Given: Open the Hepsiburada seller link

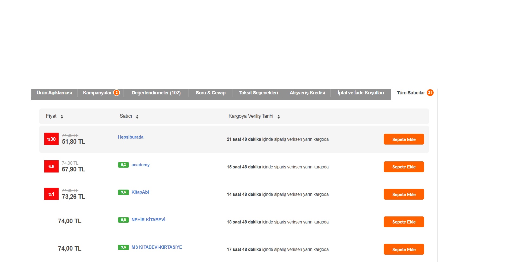Looking at the screenshot, I should tap(131, 137).
